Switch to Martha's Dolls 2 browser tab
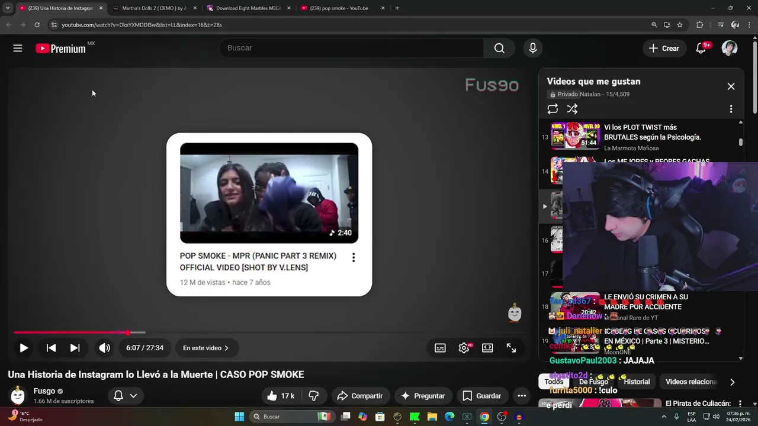Viewport: 758px width, 426px height. [155, 8]
